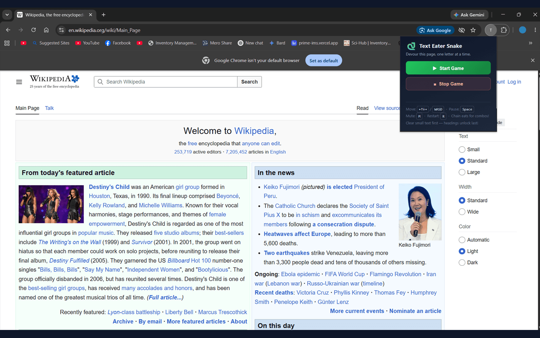Open the YouTube bookmark

[87, 43]
